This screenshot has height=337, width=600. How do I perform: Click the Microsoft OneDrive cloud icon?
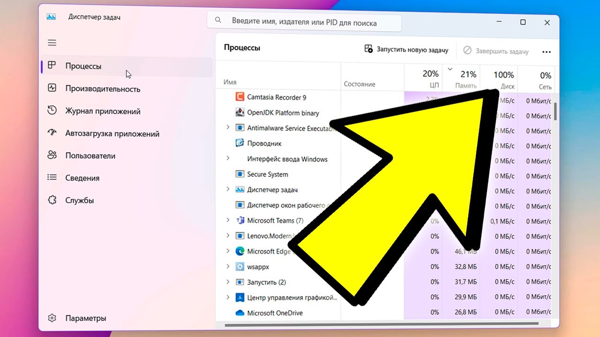[x=240, y=313]
